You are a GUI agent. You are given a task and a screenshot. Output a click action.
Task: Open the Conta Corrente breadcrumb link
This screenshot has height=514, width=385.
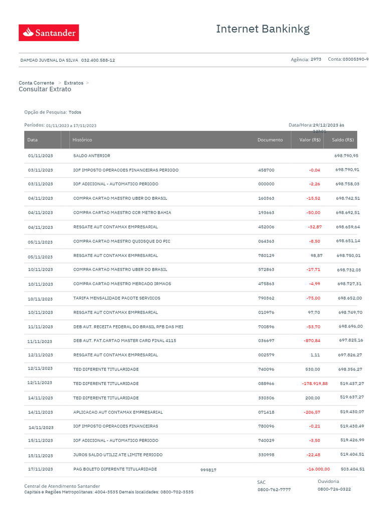point(36,83)
